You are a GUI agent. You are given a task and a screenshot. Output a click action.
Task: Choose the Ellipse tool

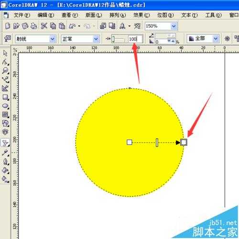[5, 106]
